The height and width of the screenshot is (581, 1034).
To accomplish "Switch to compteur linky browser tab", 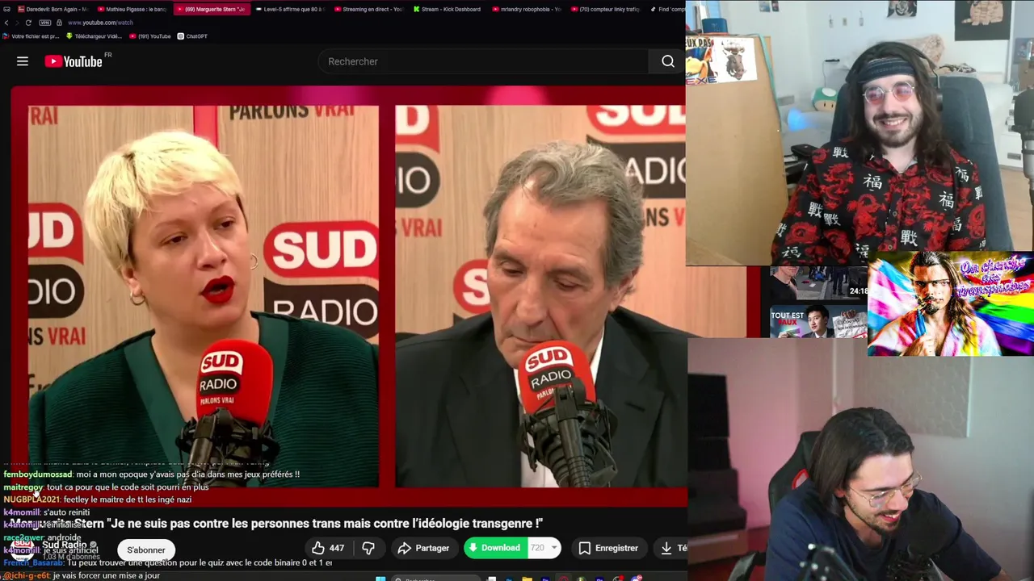I will [x=605, y=9].
